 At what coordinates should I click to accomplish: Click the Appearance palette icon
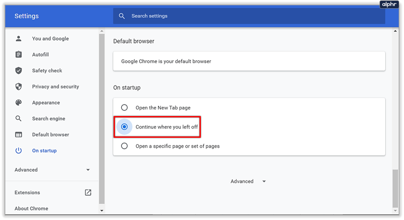tap(18, 103)
